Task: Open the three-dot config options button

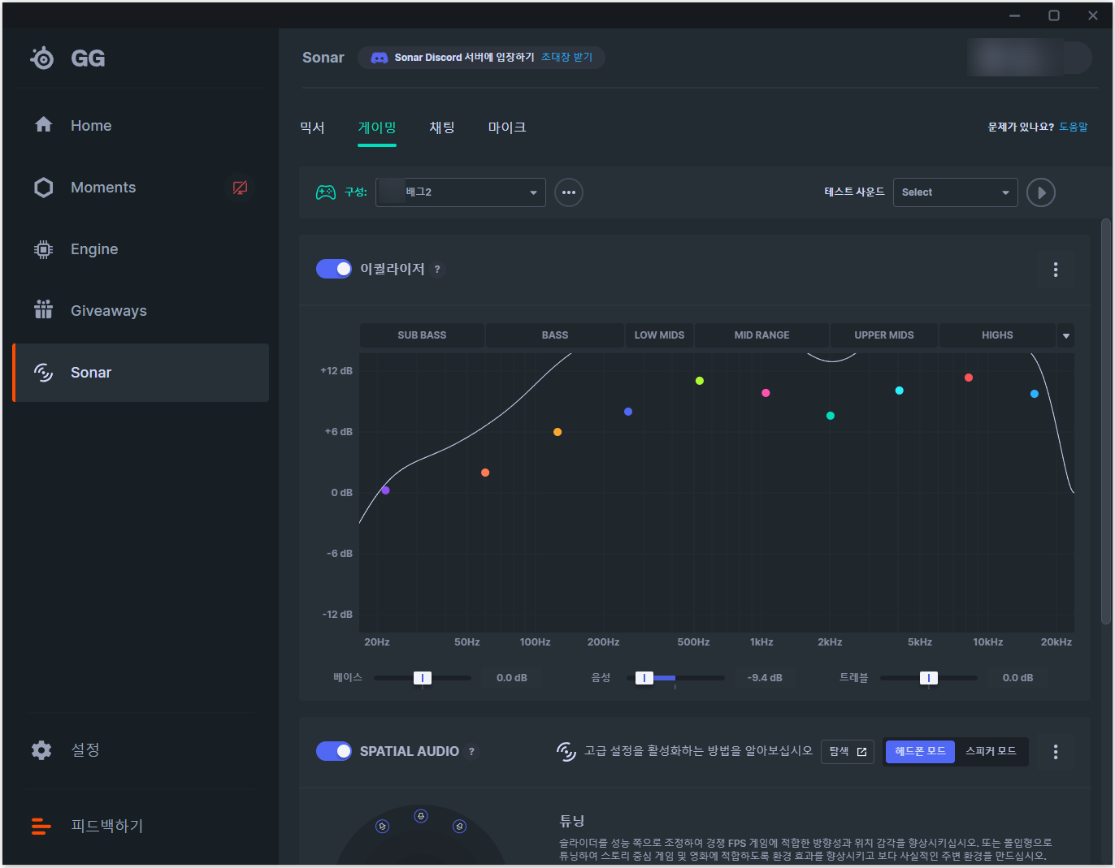Action: tap(569, 192)
